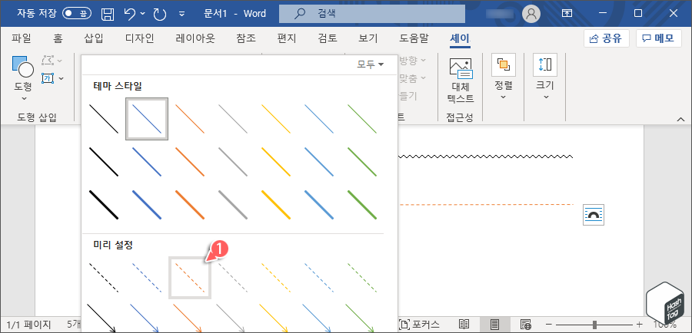Select thin gray line theme style
Image resolution: width=692 pixels, height=333 pixels.
(232, 119)
